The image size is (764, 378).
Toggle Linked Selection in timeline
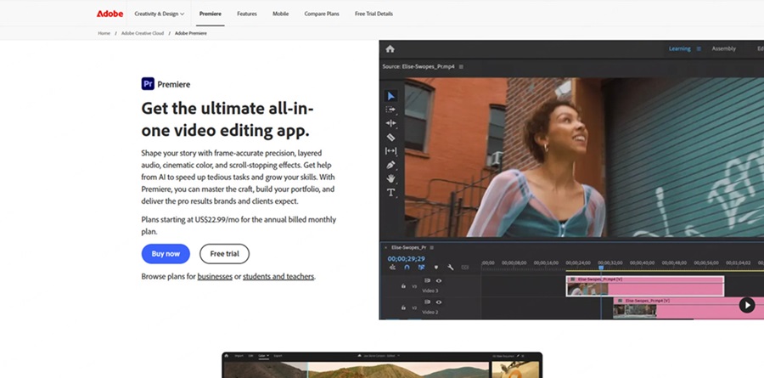[x=421, y=268]
